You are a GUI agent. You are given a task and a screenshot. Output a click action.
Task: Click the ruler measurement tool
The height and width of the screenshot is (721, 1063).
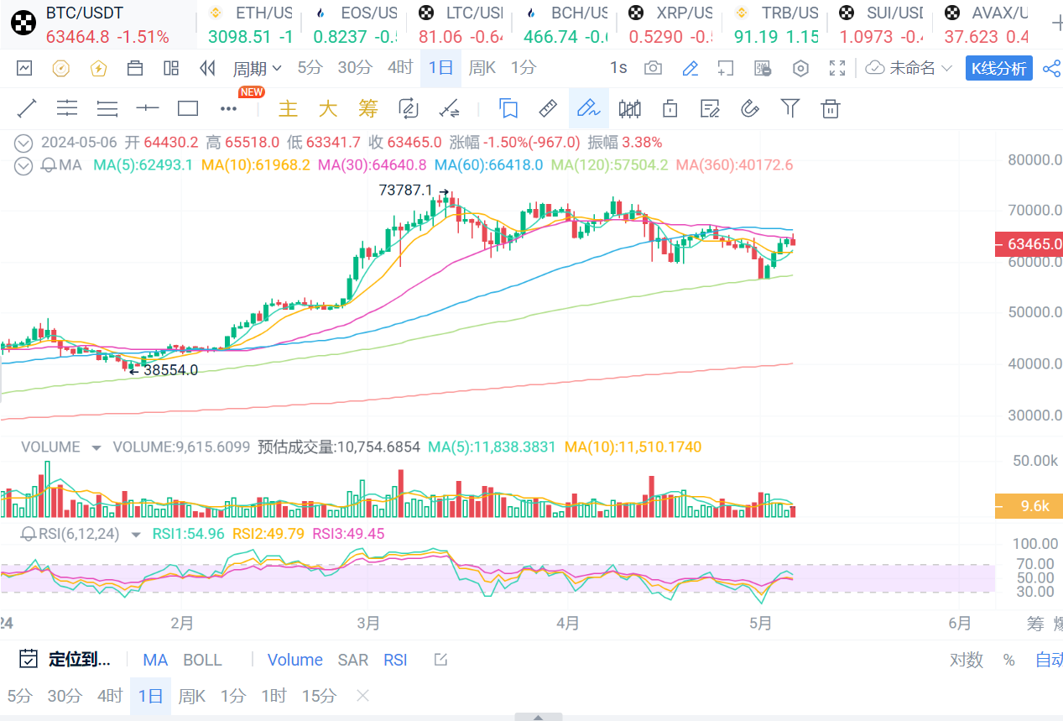[547, 108]
